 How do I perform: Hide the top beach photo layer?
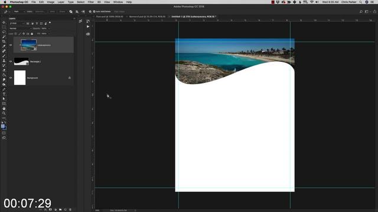tap(11, 45)
